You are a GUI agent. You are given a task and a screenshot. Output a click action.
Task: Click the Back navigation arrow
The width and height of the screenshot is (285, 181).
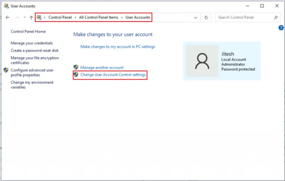(8, 17)
